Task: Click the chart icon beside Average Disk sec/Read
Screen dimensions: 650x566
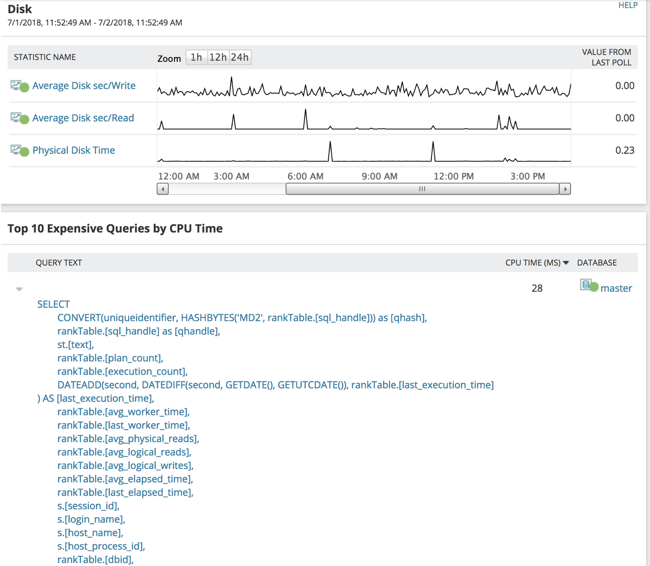Action: (x=16, y=117)
